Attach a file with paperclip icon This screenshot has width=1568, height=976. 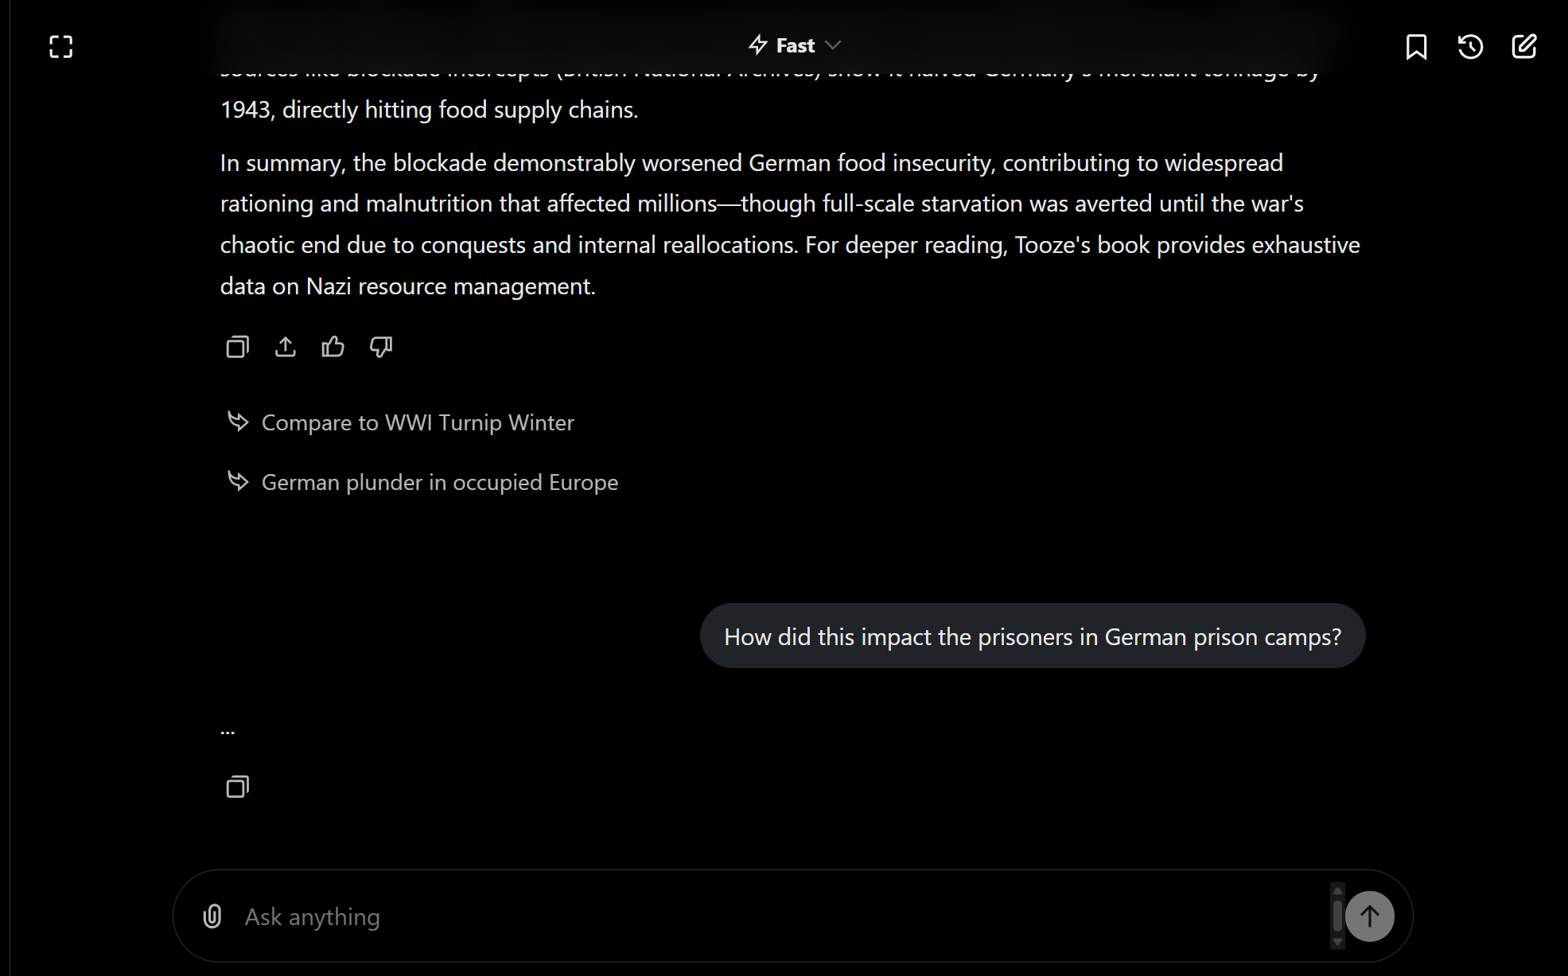[x=212, y=916]
